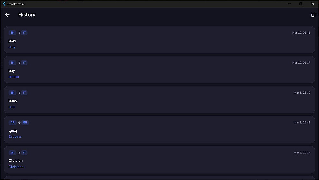Open the 'booy' history entry
The width and height of the screenshot is (319, 180).
(x=159, y=100)
